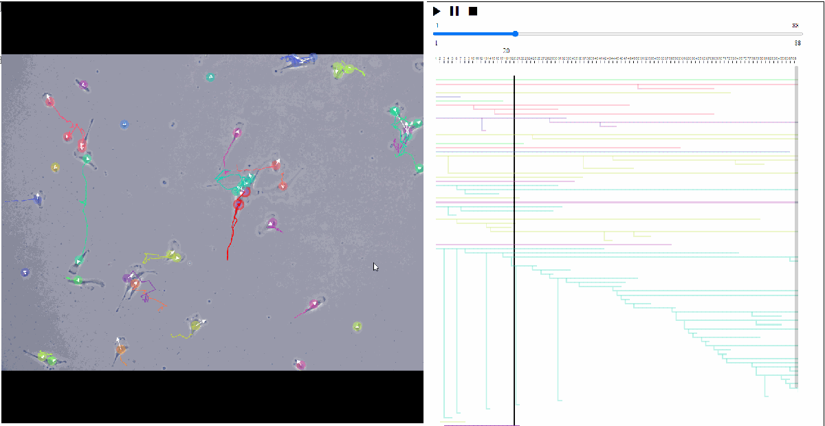Click the lineage tree vertical scrollbar
This screenshot has height=426, width=825.
(x=796, y=227)
